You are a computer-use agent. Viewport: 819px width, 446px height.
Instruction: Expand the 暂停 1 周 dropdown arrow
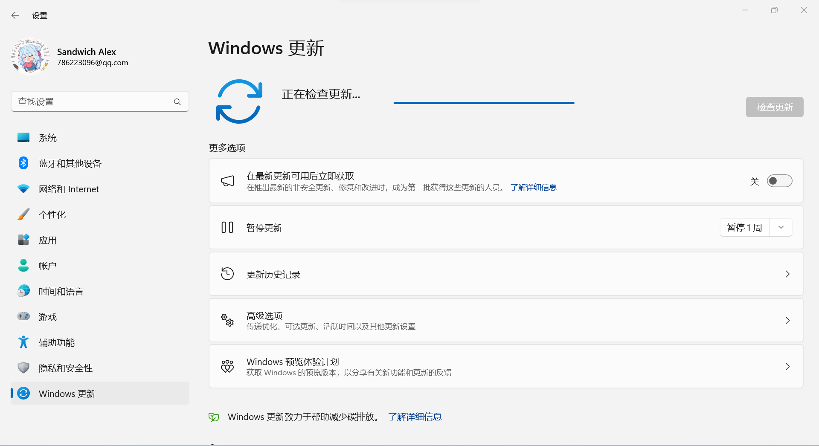(x=781, y=227)
